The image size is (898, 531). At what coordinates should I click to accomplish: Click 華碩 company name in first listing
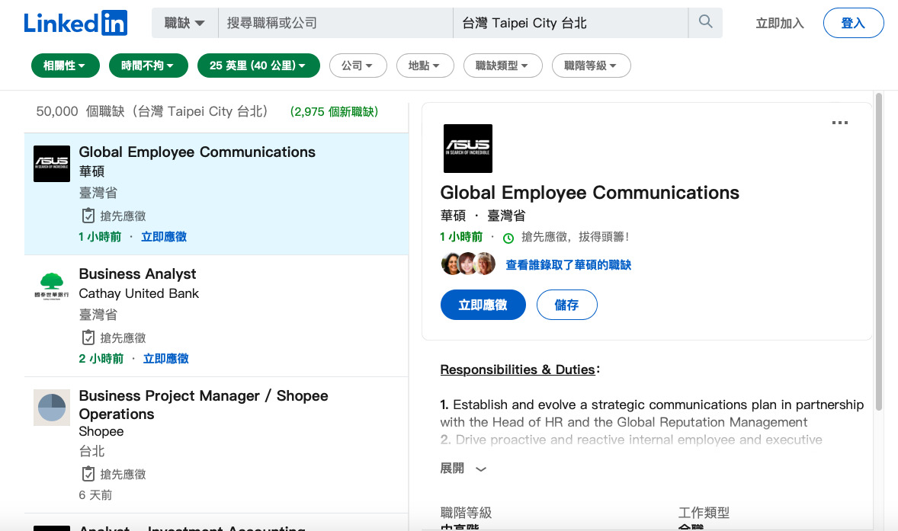pos(91,171)
